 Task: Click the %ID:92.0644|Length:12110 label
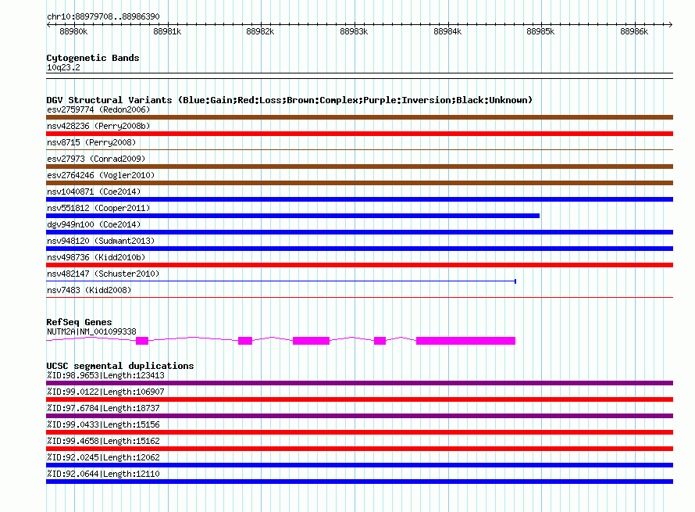tap(103, 474)
